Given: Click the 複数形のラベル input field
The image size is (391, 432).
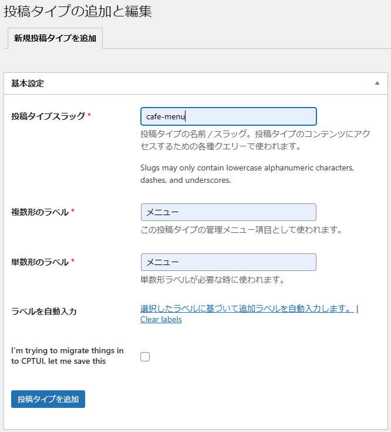Looking at the screenshot, I should click(228, 212).
